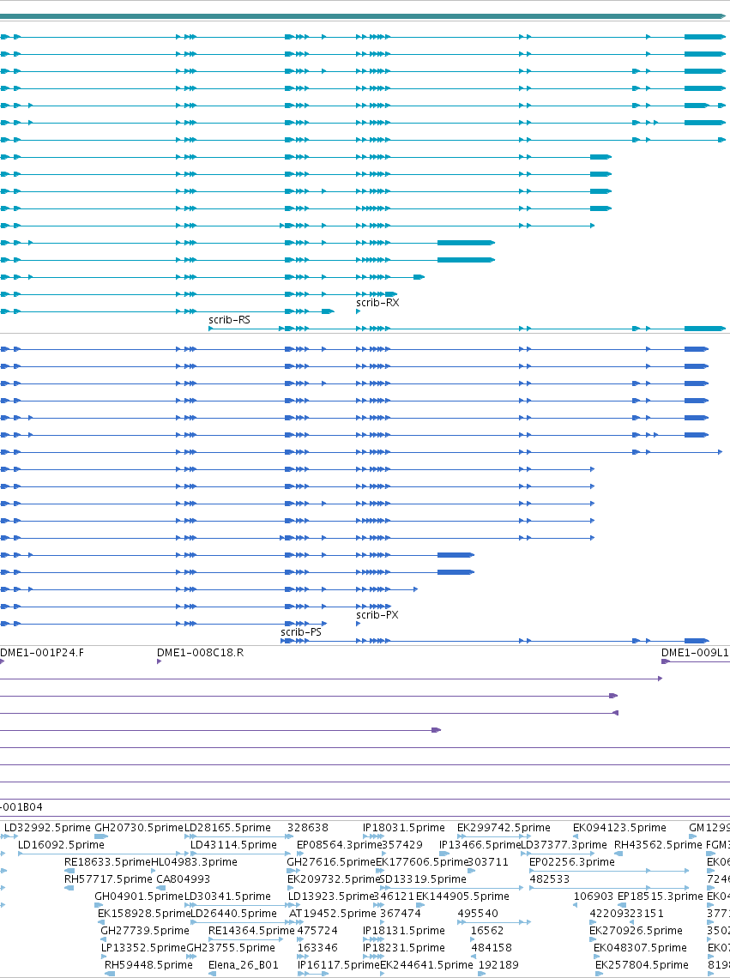
Task: Select the EK048307.5prime label
Action: pos(640,947)
